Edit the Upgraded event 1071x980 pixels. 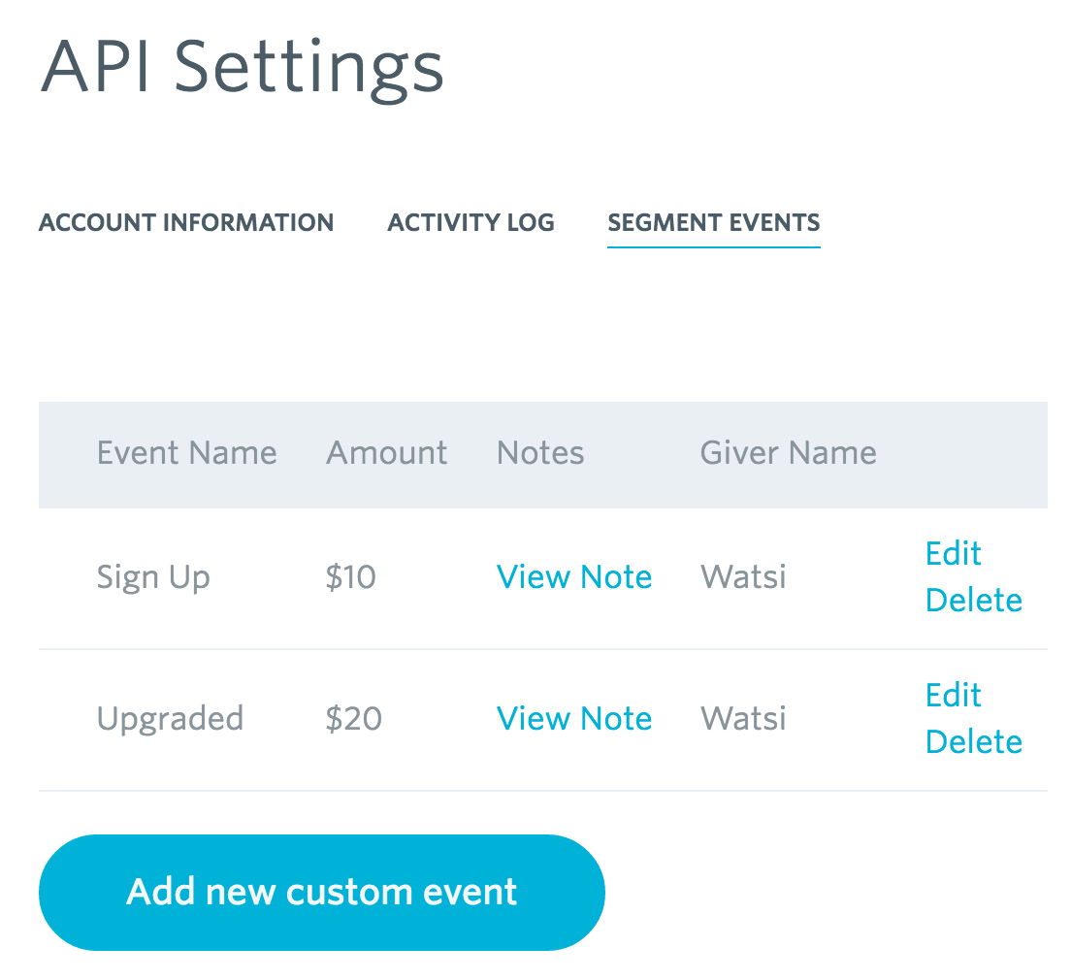(953, 695)
